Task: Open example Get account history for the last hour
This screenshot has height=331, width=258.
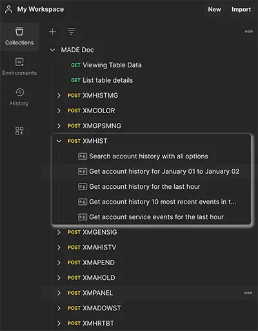Action: [x=139, y=187]
